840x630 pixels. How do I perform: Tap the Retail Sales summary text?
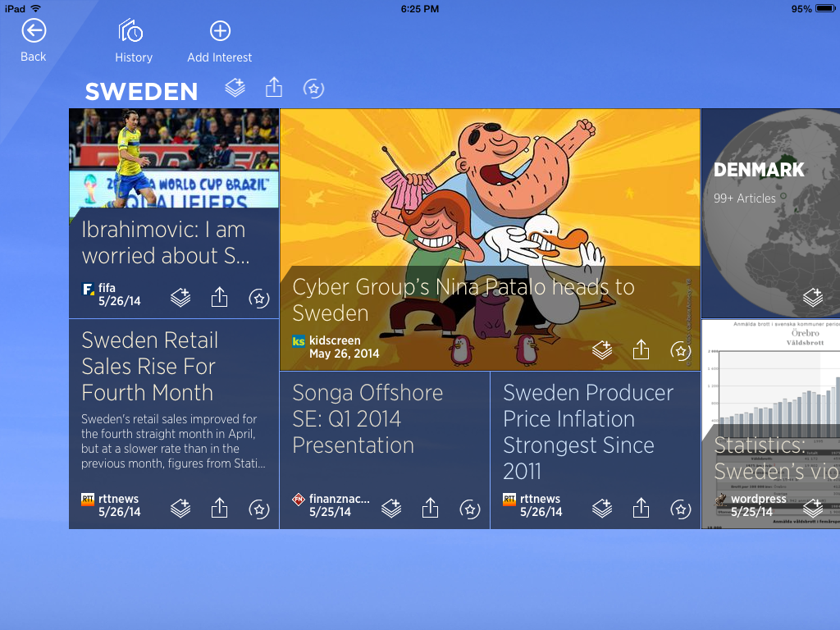pyautogui.click(x=173, y=441)
